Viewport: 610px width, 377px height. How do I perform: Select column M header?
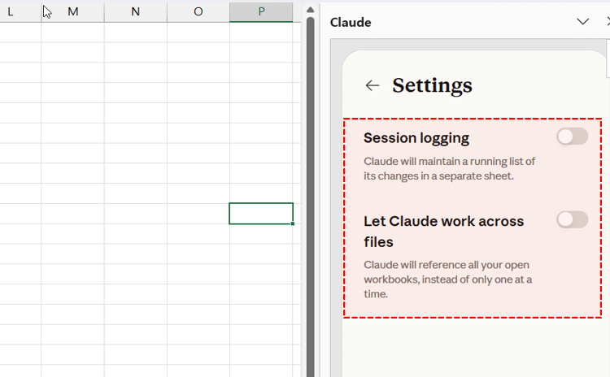click(x=73, y=11)
